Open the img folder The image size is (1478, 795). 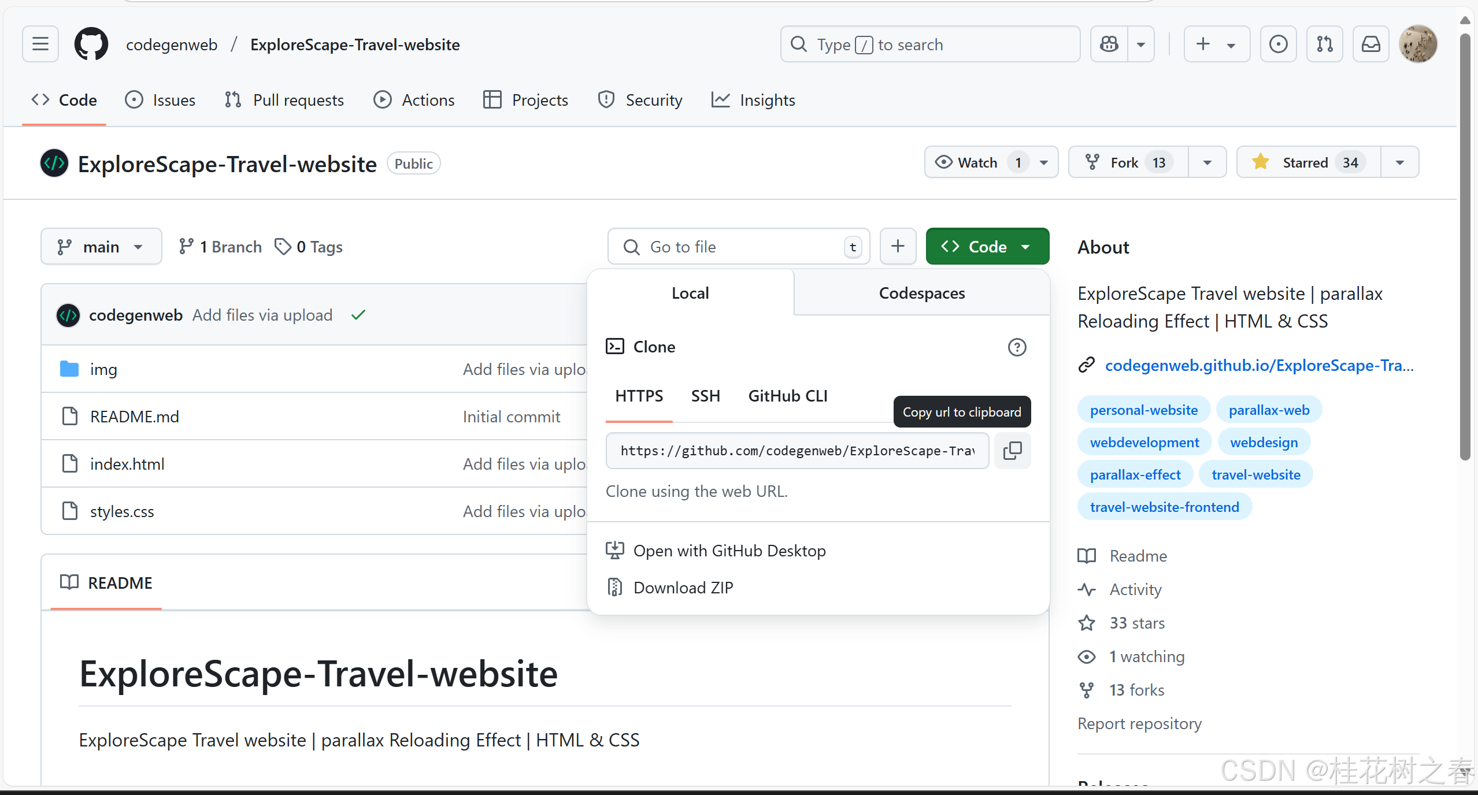coord(103,369)
